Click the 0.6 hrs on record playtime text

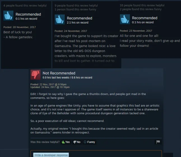pos(82,77)
